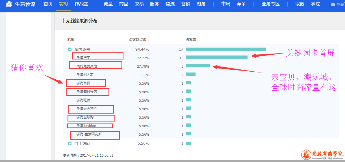Image resolution: width=345 pixels, height=162 pixels.
Task: Click the 淘内免费 visitor bar
Action: pyautogui.click(x=226, y=49)
